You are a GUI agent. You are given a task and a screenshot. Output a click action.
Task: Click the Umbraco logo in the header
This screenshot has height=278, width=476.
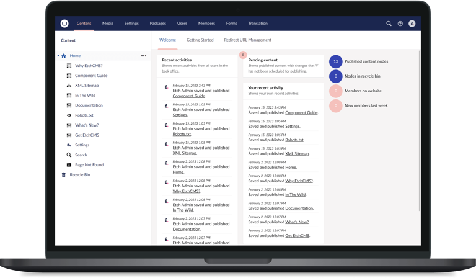tap(64, 24)
